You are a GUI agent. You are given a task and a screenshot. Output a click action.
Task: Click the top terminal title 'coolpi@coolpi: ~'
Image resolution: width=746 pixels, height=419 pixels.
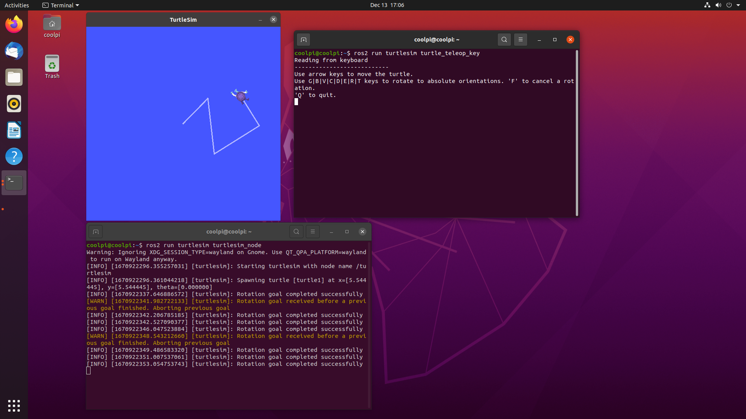(x=437, y=40)
